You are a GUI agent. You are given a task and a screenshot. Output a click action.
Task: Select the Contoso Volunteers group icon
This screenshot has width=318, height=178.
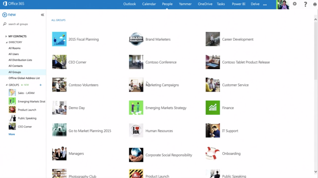point(59,85)
